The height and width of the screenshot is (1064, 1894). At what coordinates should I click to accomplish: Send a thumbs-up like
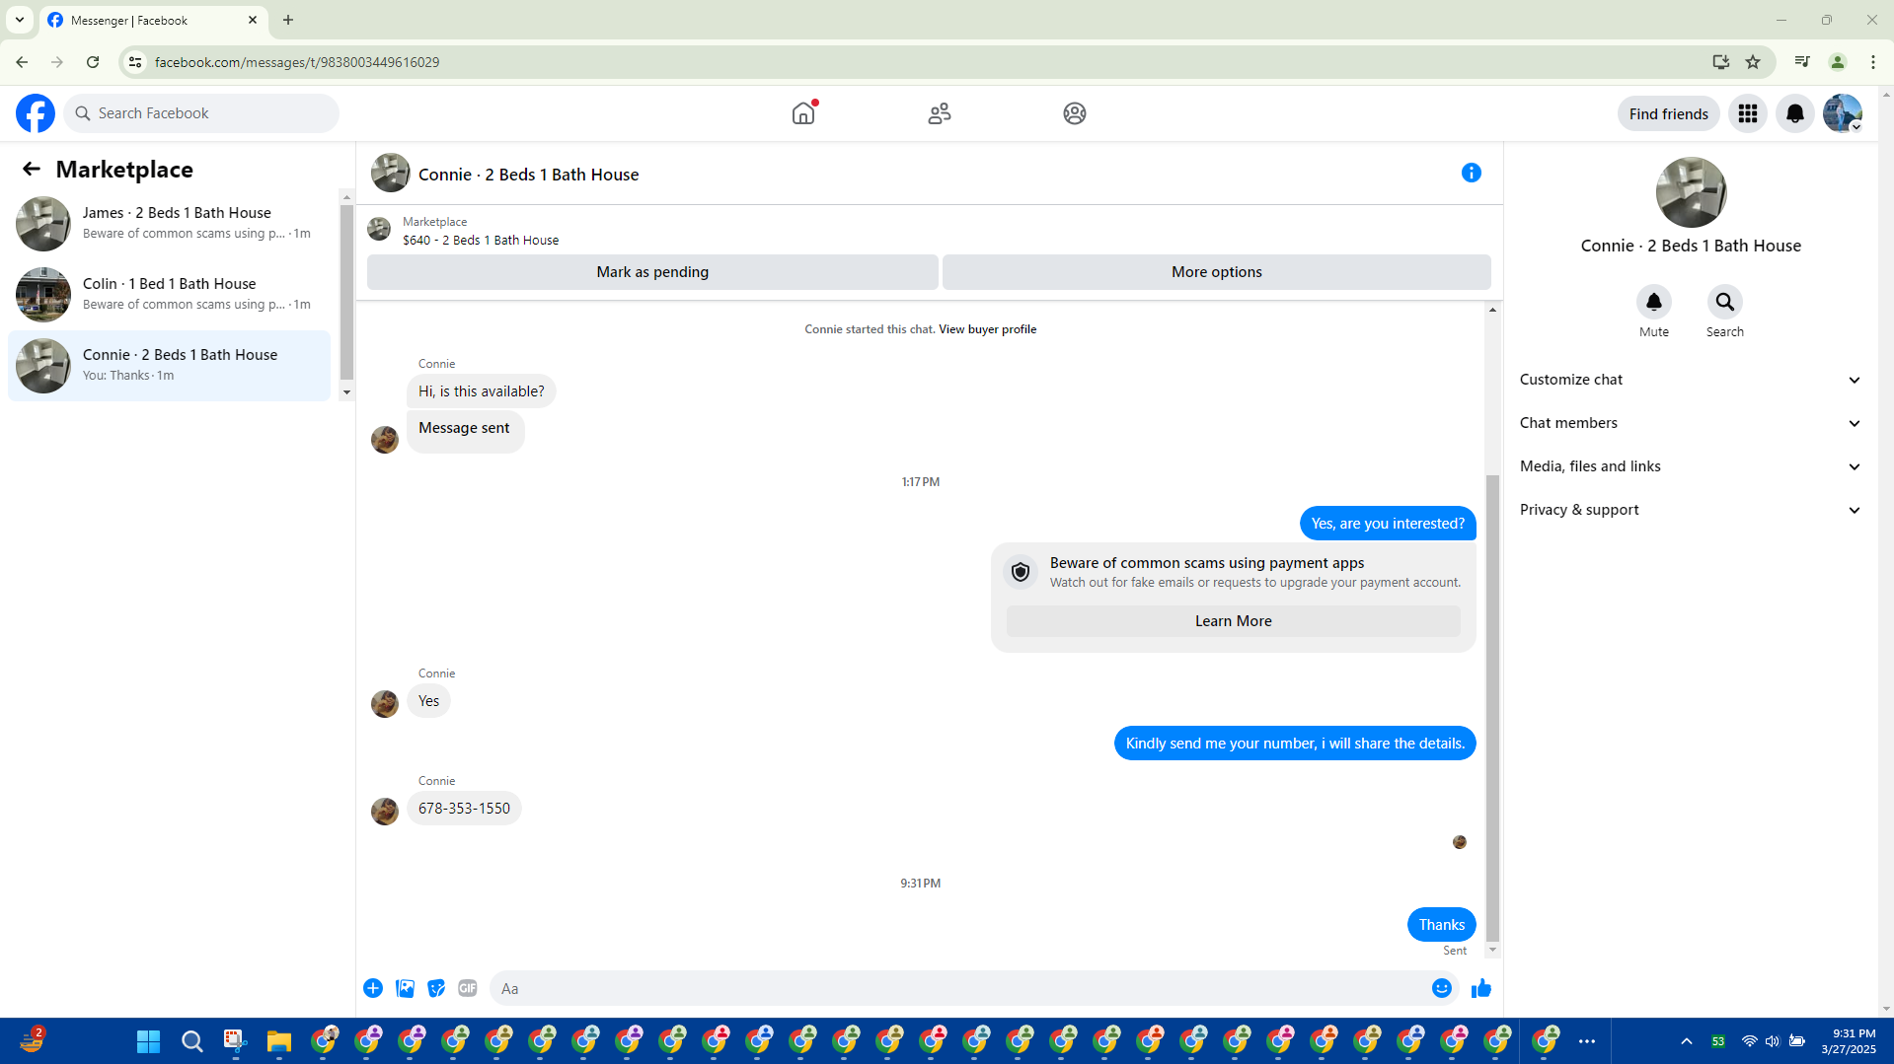click(1481, 988)
